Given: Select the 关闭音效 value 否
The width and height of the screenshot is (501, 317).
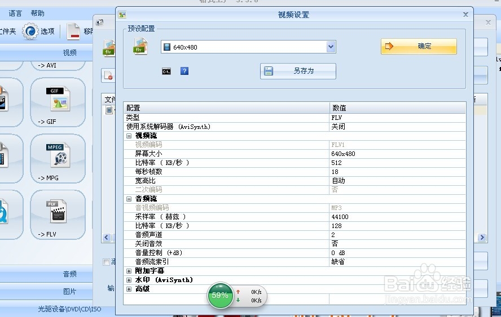Looking at the screenshot, I should click(x=335, y=244).
